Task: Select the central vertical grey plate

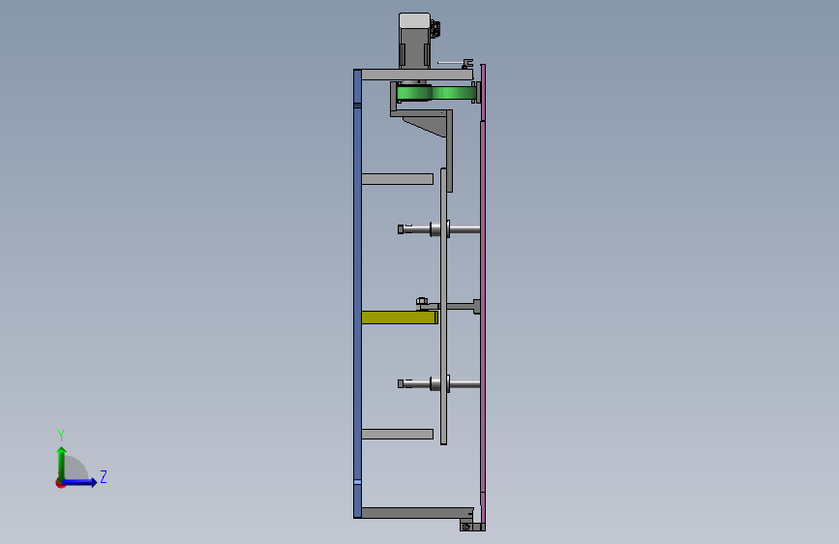Action: coord(443,306)
